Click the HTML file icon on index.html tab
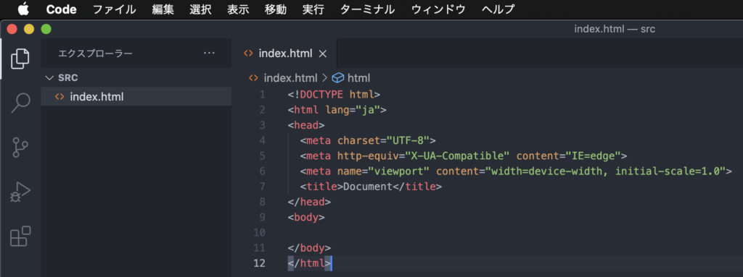Screen dimensions: 743x277 click(248, 54)
